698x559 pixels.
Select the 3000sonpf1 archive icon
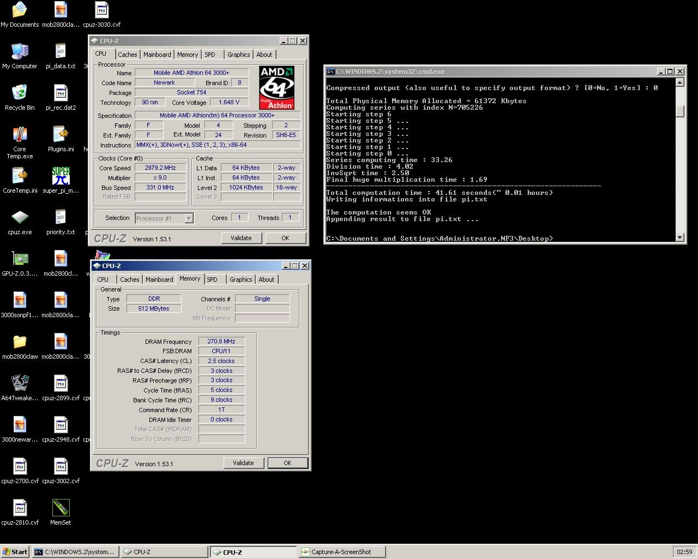20,305
